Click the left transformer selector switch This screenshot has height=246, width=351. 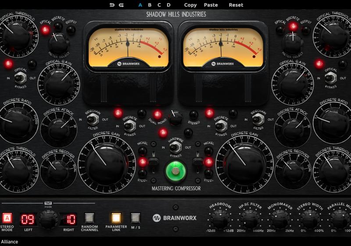pos(153,163)
